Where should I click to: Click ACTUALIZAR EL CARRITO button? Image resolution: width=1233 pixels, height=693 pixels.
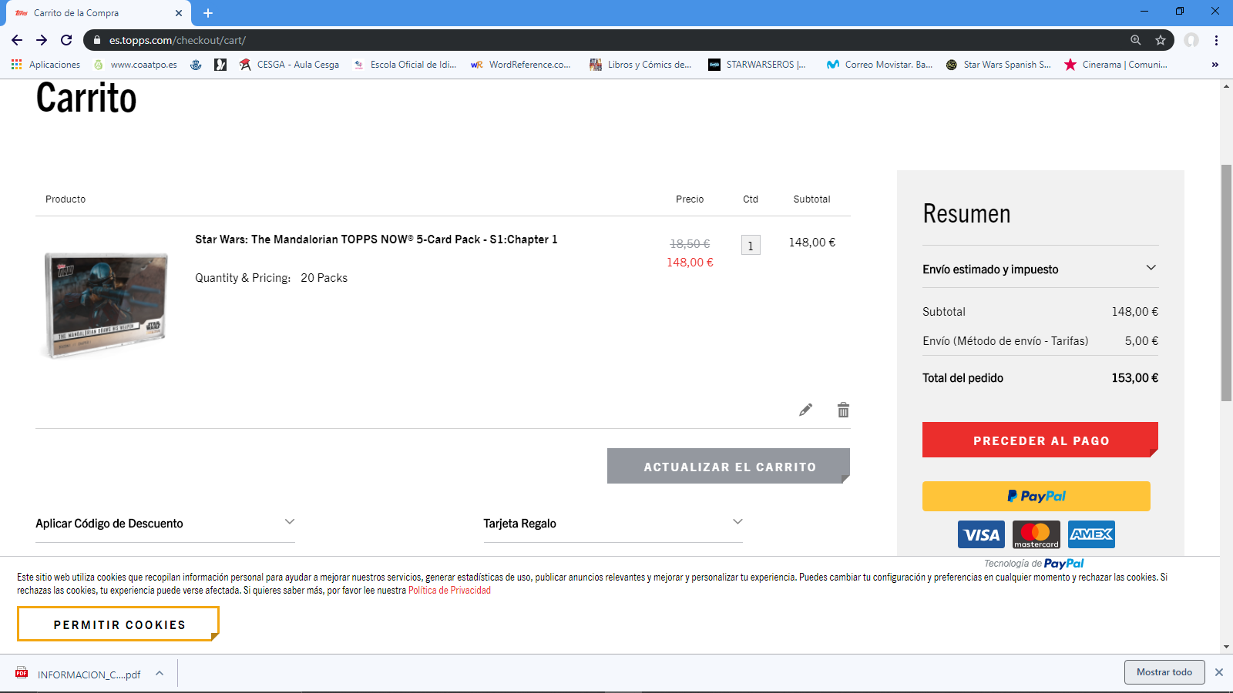(x=728, y=466)
